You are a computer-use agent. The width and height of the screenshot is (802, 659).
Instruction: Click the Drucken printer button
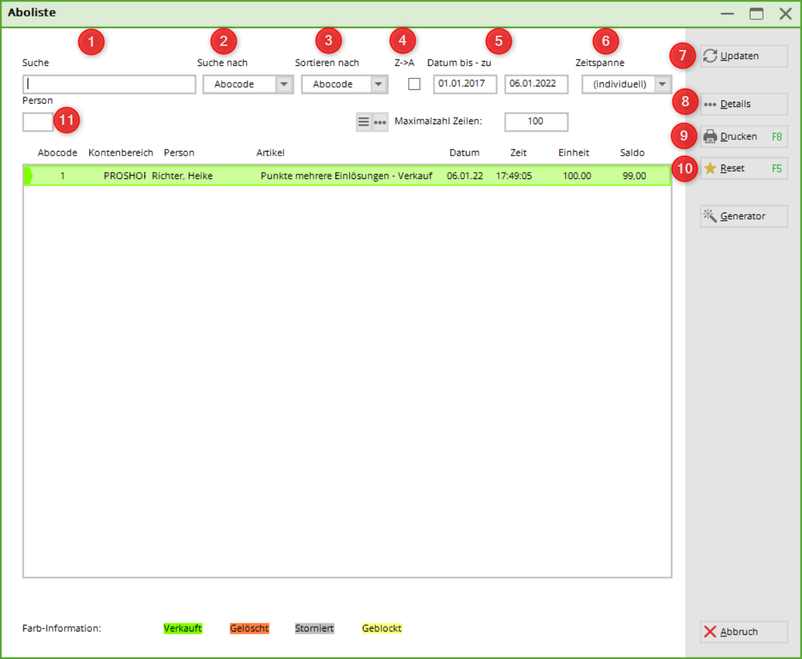coord(744,136)
